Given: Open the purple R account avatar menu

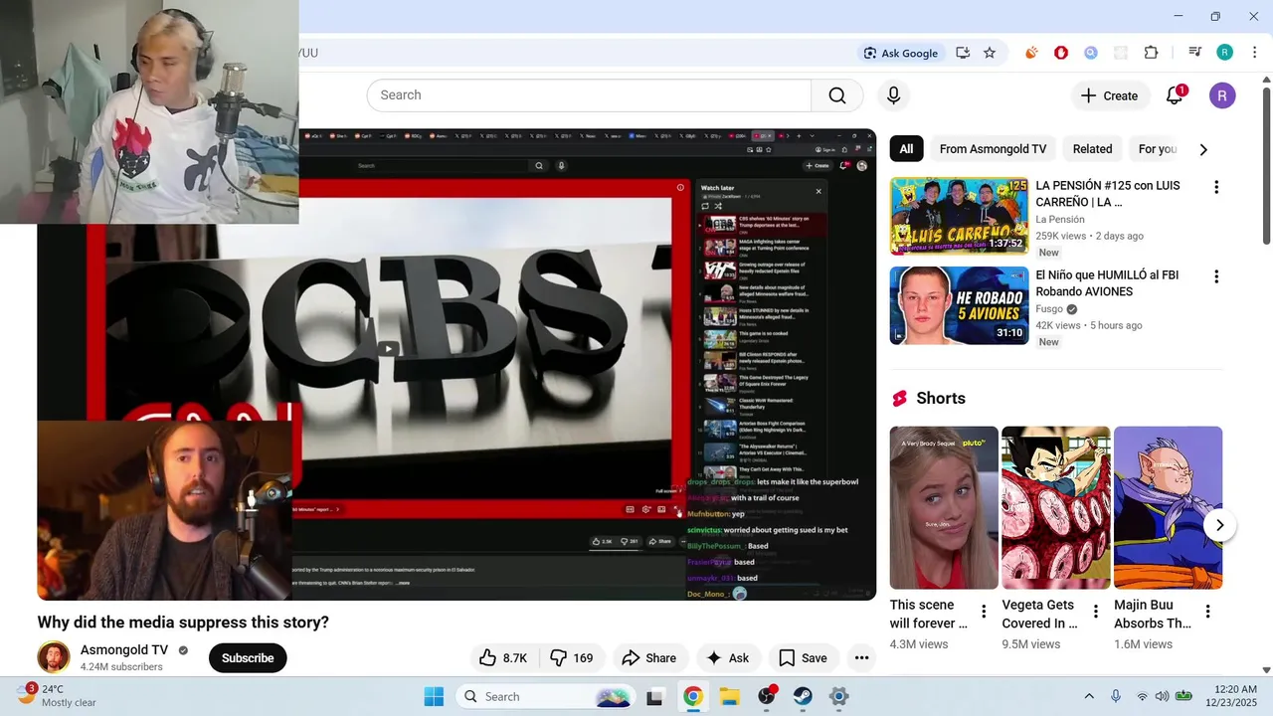Looking at the screenshot, I should click(1222, 95).
